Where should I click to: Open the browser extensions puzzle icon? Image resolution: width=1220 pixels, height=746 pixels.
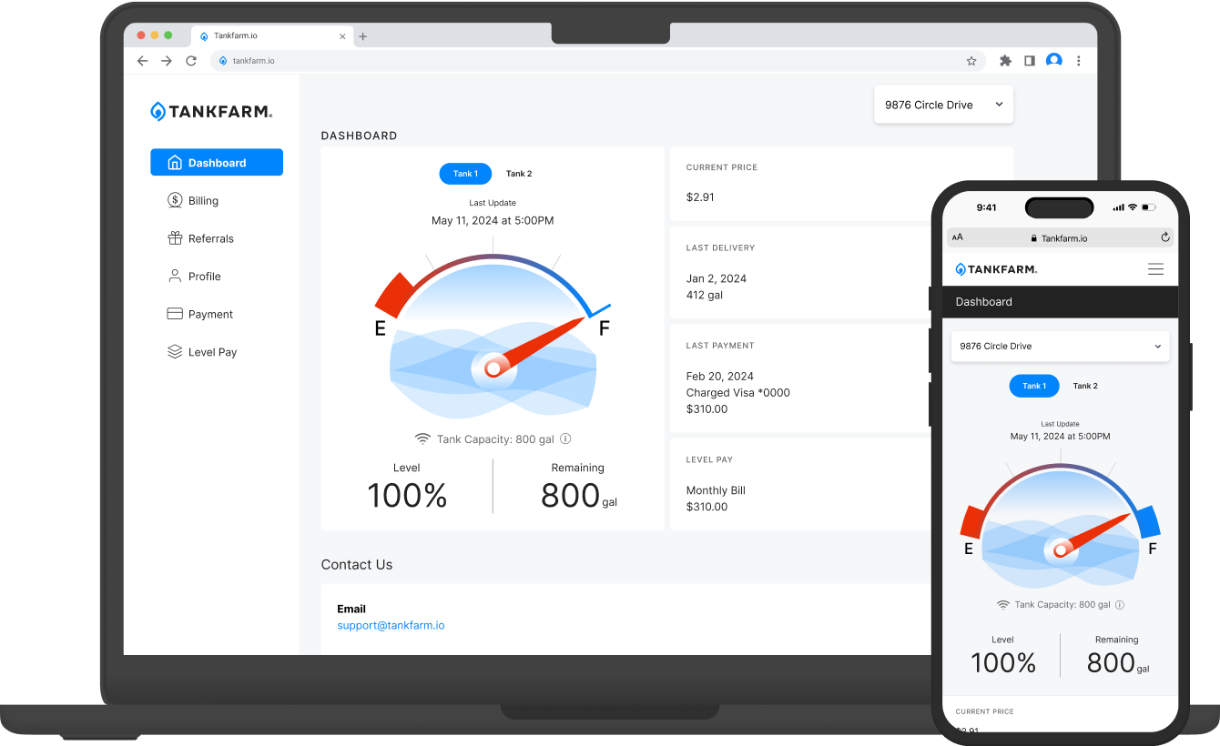1005,61
